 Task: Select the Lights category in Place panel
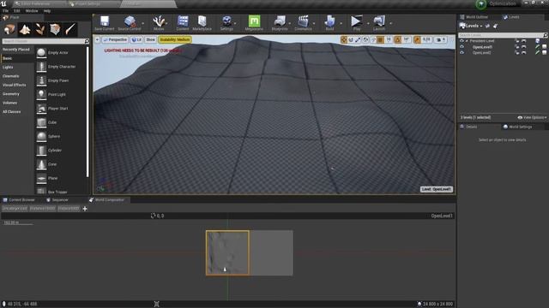(8, 68)
